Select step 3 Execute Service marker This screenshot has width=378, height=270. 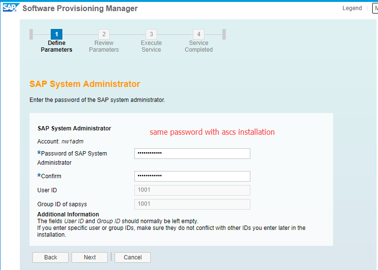click(151, 34)
